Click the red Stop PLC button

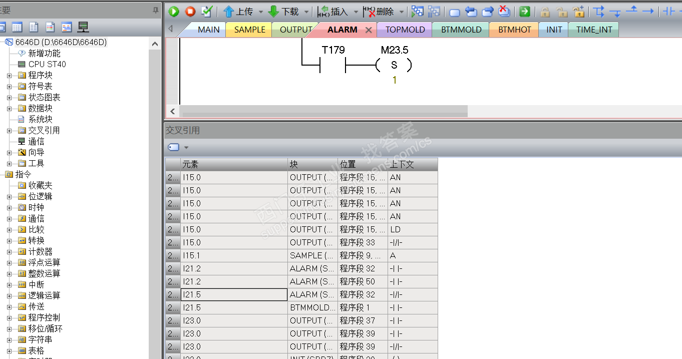pos(190,11)
